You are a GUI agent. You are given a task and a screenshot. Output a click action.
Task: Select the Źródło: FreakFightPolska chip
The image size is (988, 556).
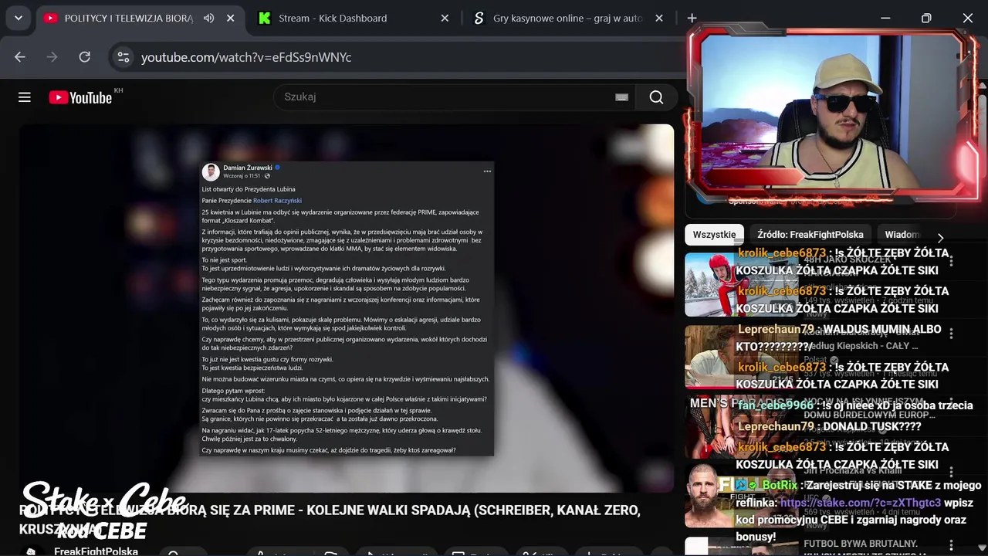click(810, 235)
